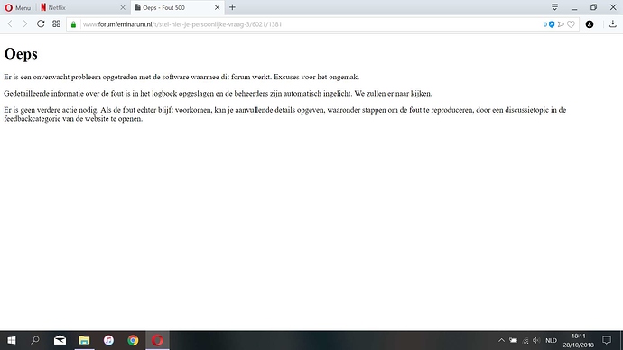Close the Opera browser window

tap(613, 7)
